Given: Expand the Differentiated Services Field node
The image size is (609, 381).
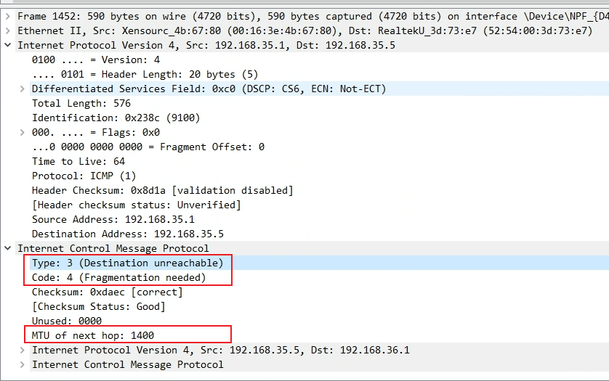Looking at the screenshot, I should point(22,89).
